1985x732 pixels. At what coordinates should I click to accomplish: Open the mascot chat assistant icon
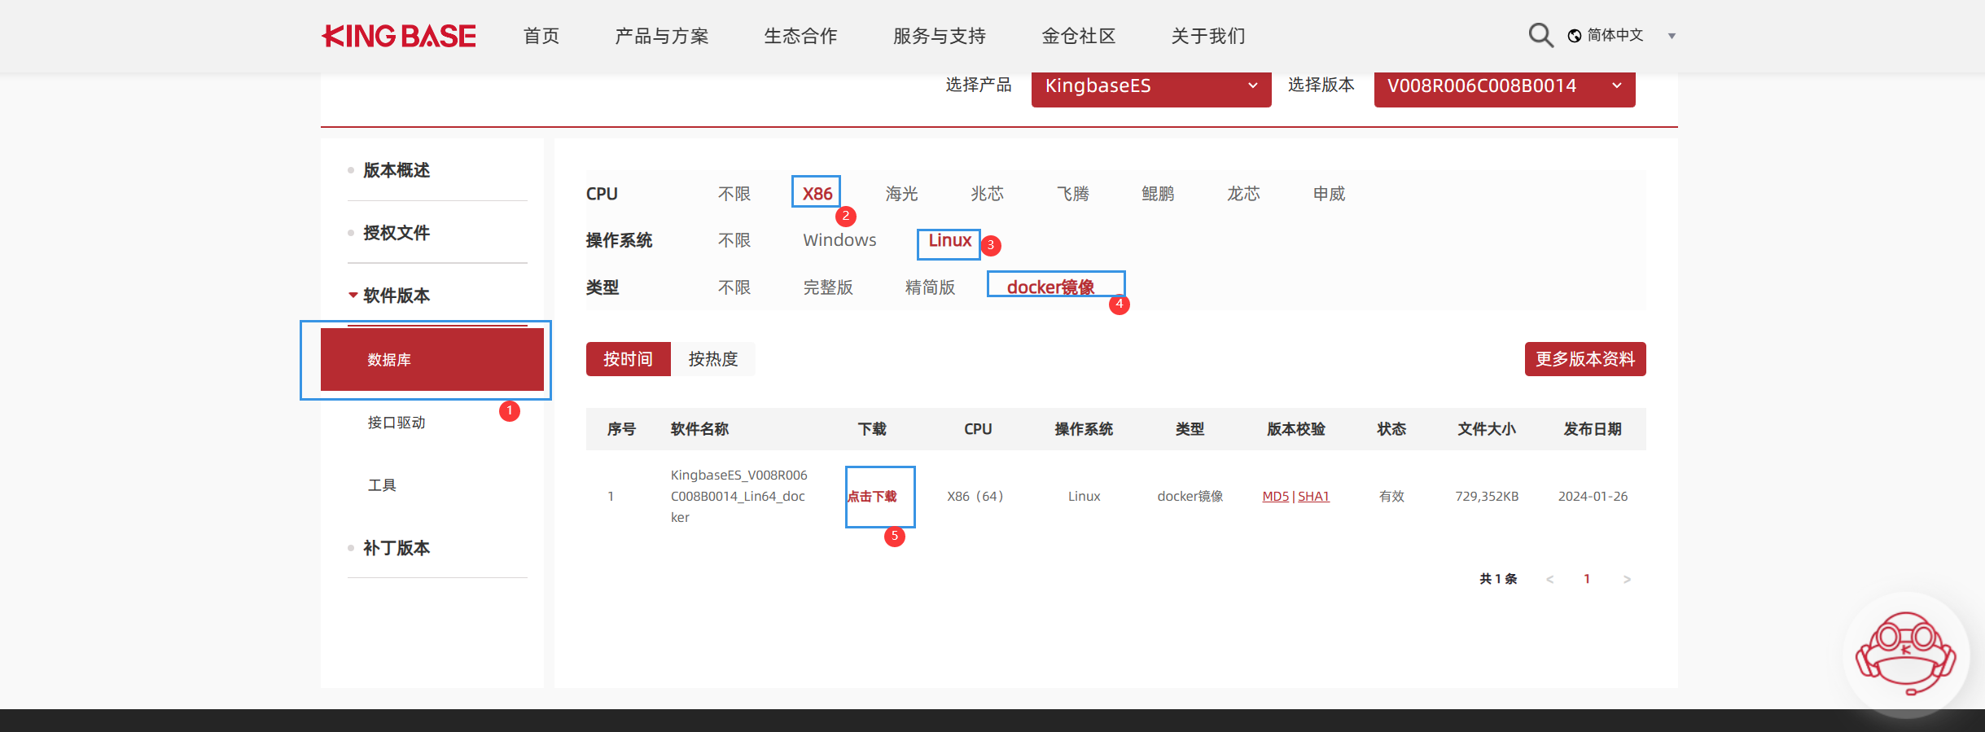point(1905,654)
